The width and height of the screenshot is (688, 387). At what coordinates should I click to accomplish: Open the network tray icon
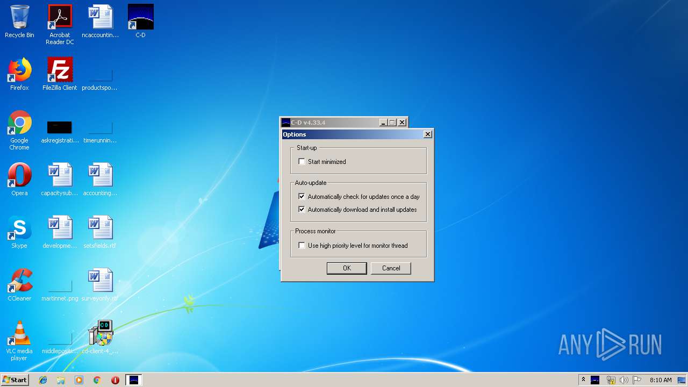(x=611, y=380)
